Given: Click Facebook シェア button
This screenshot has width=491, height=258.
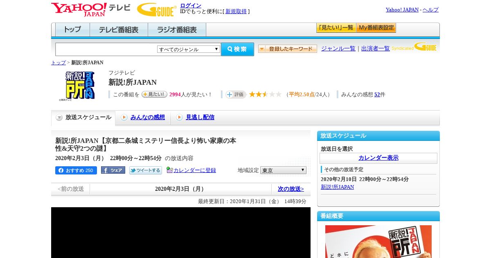Looking at the screenshot, I should 113,170.
